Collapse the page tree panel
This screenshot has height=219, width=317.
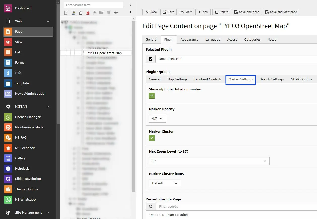pyautogui.click(x=130, y=5)
